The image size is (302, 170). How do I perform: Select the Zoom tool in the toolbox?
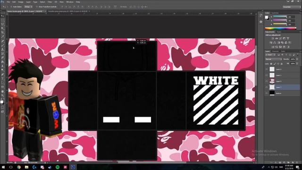click(x=2, y=95)
